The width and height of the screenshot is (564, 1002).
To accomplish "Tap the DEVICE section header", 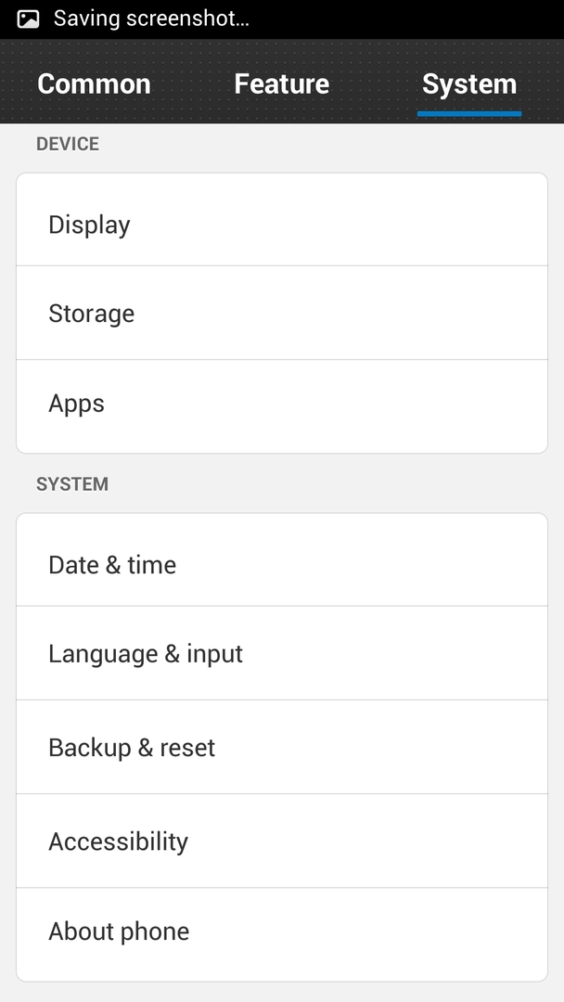I will tap(68, 144).
